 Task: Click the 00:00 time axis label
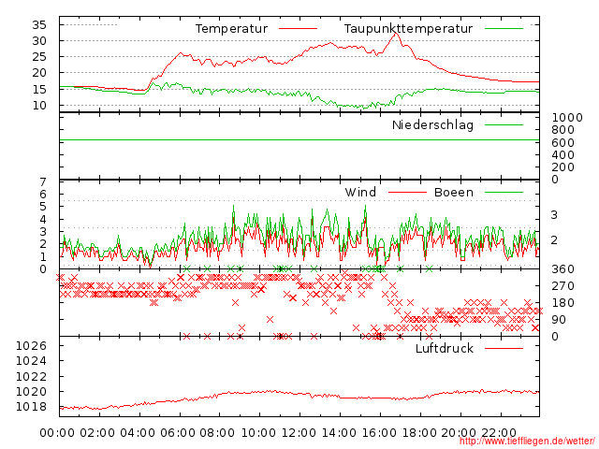tap(57, 433)
